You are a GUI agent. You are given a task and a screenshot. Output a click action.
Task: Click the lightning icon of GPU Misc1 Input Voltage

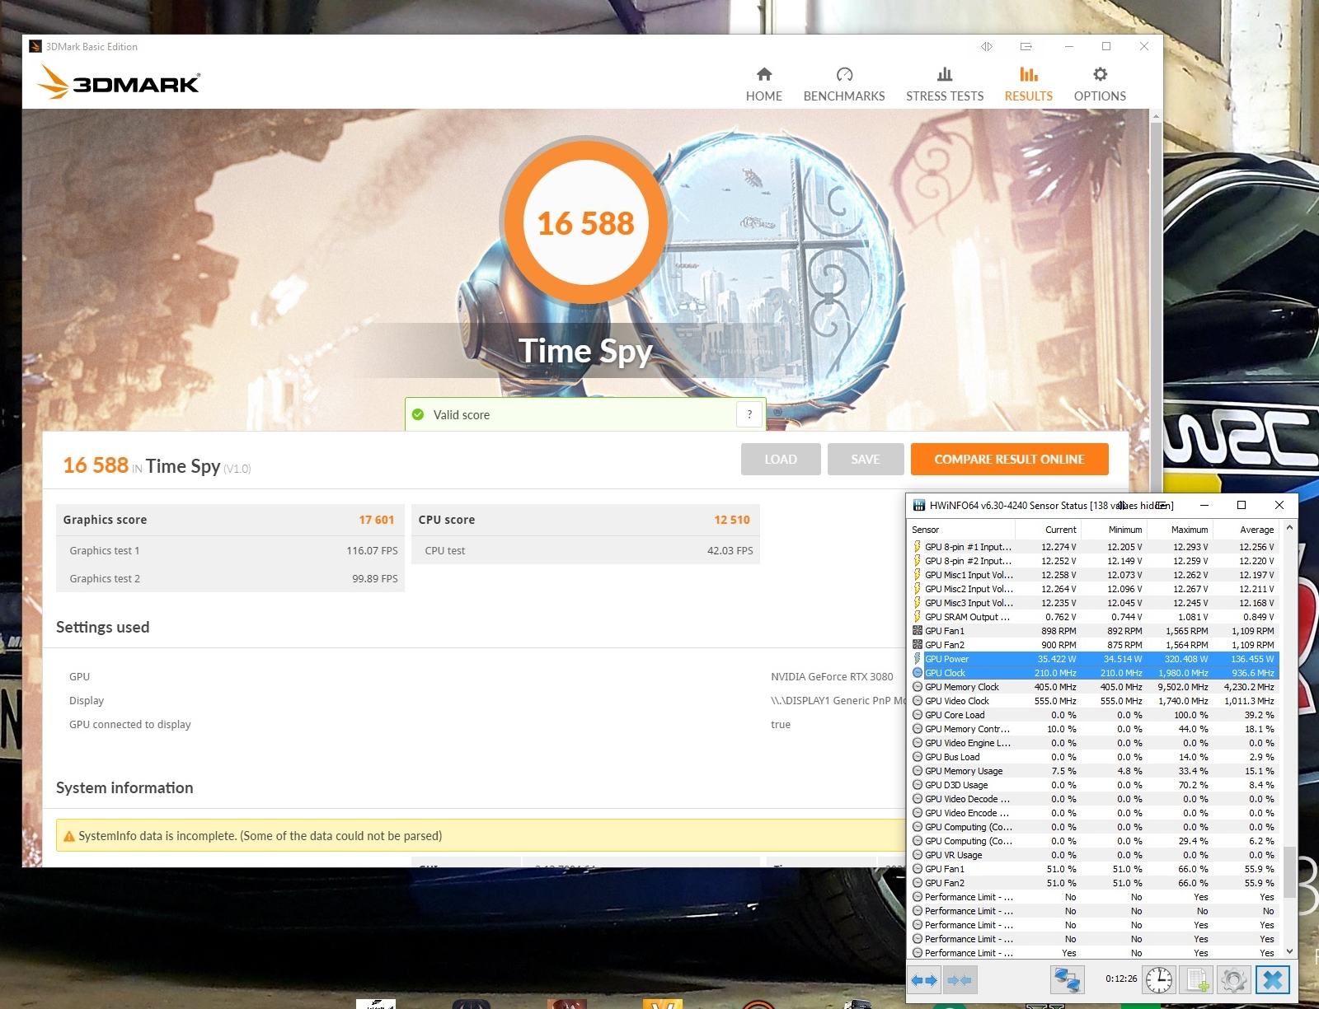click(x=918, y=575)
